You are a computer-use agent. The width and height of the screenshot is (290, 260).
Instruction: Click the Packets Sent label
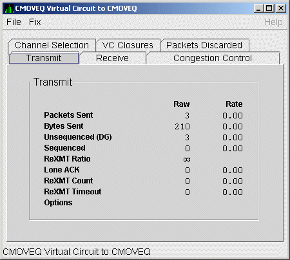pyautogui.click(x=68, y=115)
